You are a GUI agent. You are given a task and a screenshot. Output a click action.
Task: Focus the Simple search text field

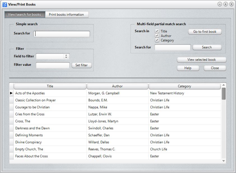[62, 34]
